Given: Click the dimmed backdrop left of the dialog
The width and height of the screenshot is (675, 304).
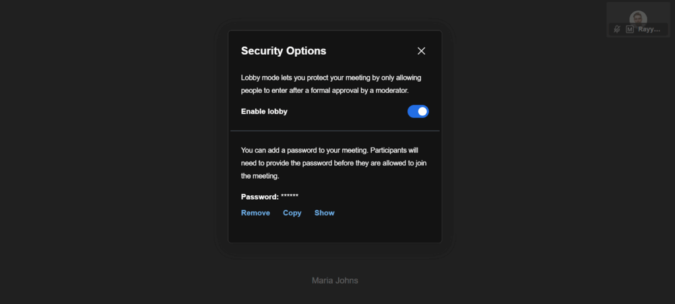Looking at the screenshot, I should click(x=105, y=152).
